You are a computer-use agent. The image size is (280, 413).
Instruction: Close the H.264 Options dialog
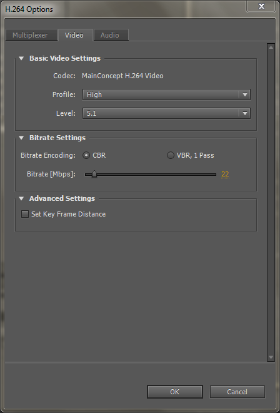coord(262,6)
